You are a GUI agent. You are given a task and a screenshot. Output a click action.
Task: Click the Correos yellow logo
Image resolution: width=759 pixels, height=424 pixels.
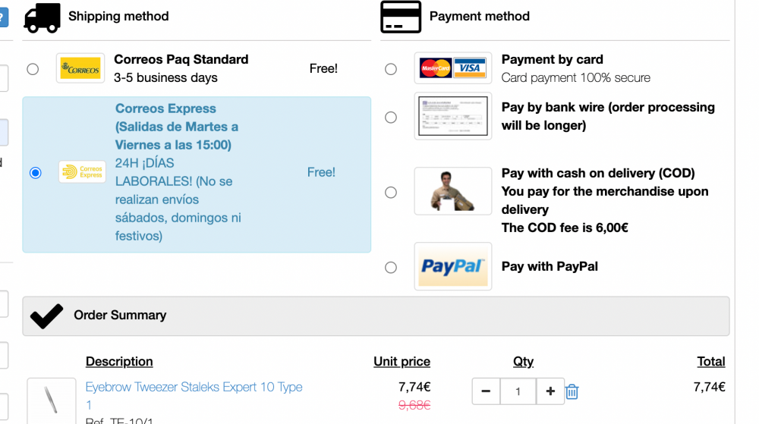[x=80, y=68]
